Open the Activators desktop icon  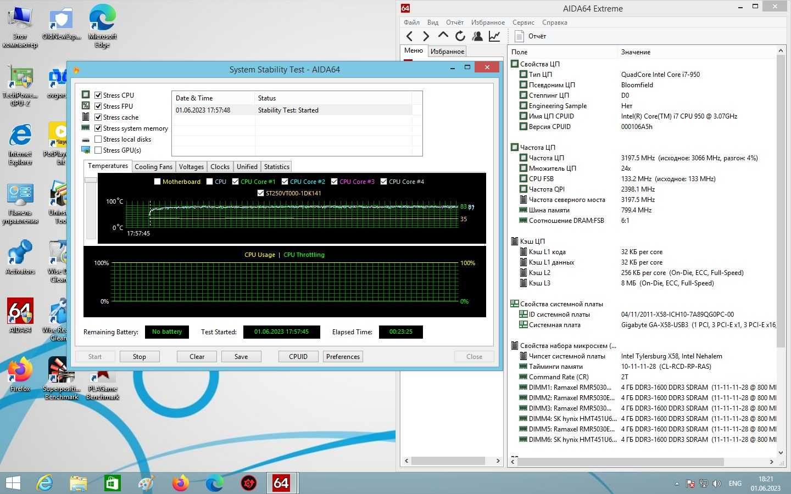[x=20, y=257]
